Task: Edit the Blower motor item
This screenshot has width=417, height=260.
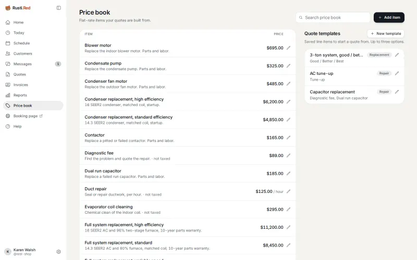Action: (289, 48)
